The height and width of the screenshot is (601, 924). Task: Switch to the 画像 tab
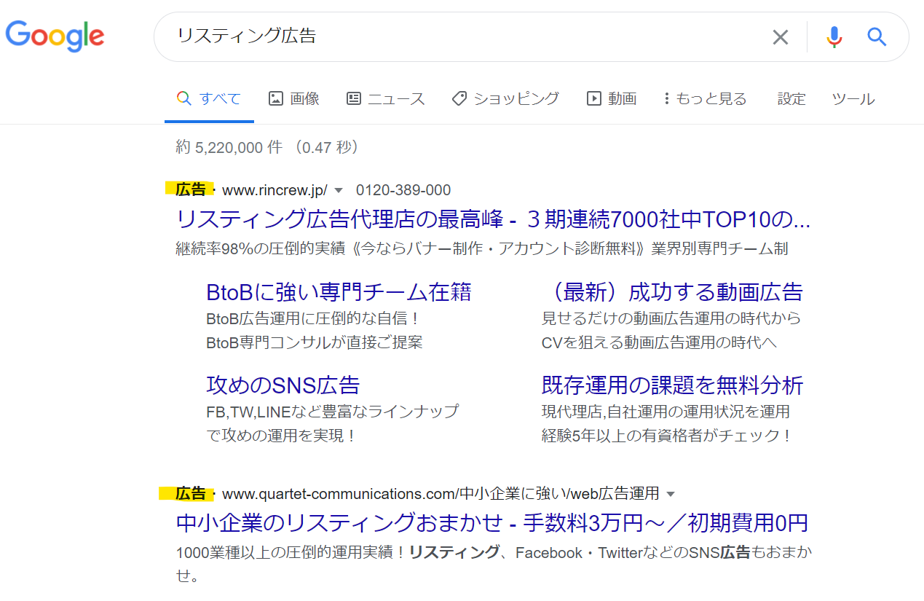294,99
